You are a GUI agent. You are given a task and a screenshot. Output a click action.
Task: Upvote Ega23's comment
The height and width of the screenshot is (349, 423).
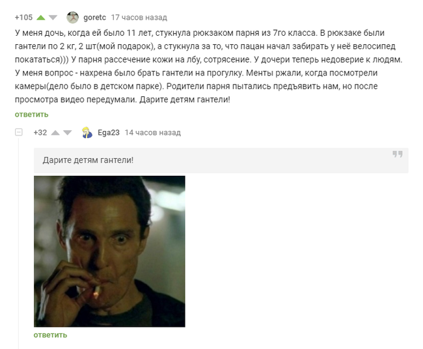point(55,133)
